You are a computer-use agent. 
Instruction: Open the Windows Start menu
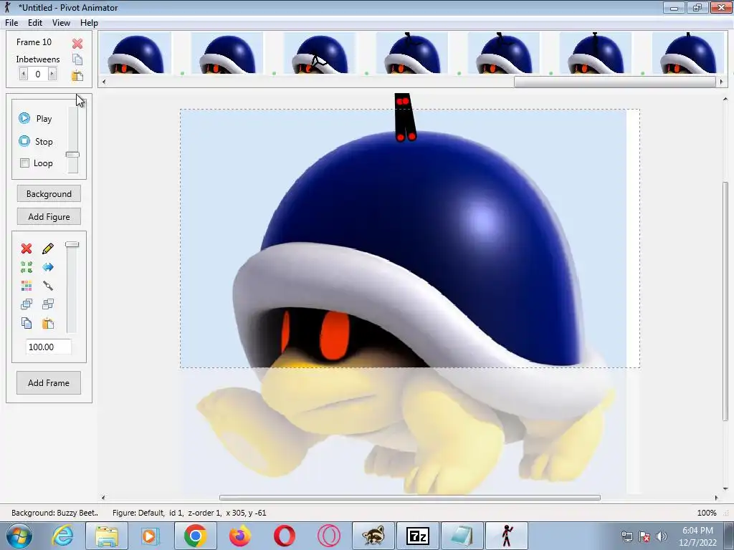(x=19, y=536)
